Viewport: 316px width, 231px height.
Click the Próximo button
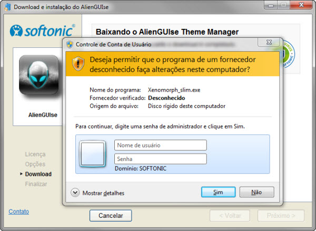click(285, 215)
